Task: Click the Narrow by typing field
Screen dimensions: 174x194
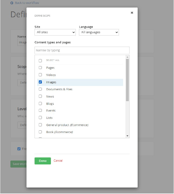Action: 82,50
